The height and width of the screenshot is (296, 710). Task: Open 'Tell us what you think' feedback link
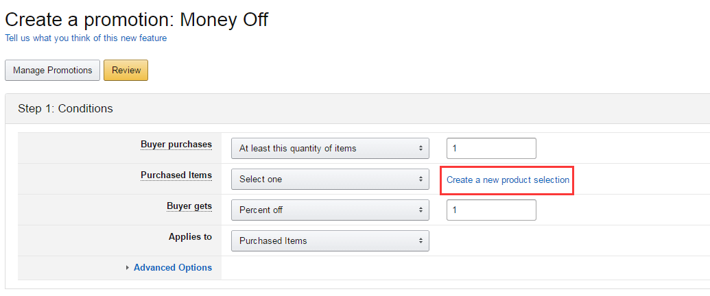pyautogui.click(x=86, y=38)
